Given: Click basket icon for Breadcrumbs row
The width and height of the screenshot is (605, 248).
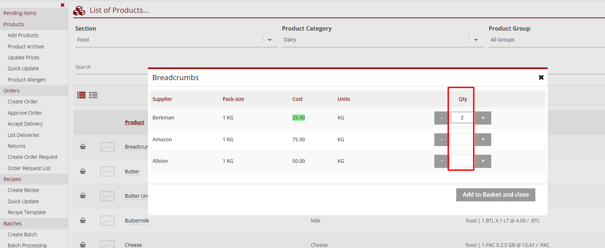Looking at the screenshot, I should click(x=83, y=147).
